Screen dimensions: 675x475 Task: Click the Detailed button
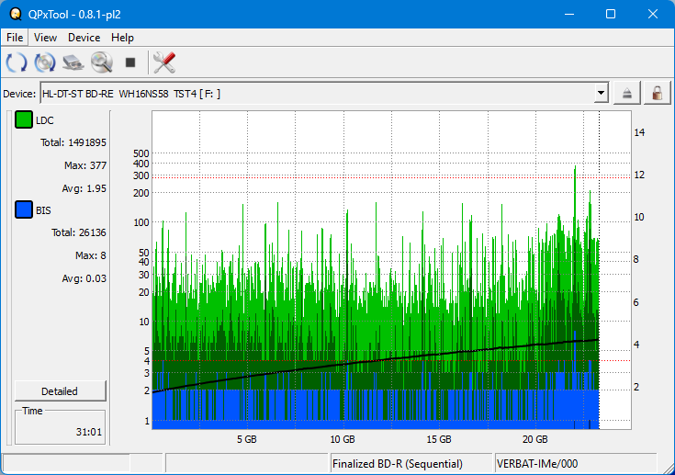coord(60,391)
